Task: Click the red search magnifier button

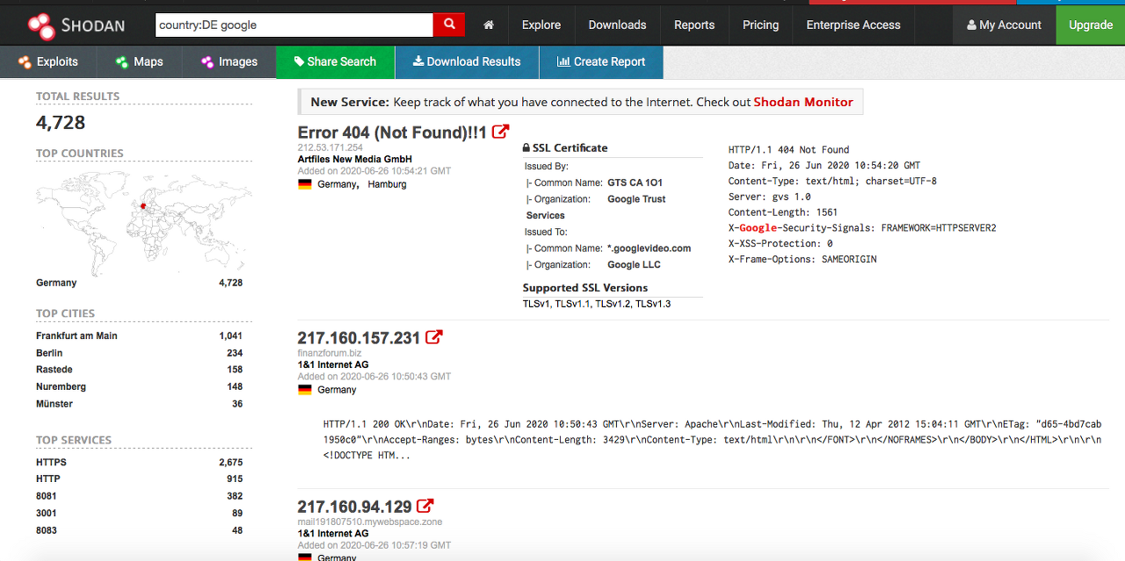Action: [x=449, y=25]
